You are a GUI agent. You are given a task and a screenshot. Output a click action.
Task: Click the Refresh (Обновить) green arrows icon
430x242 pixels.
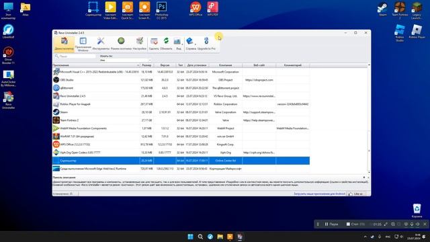pyautogui.click(x=166, y=44)
